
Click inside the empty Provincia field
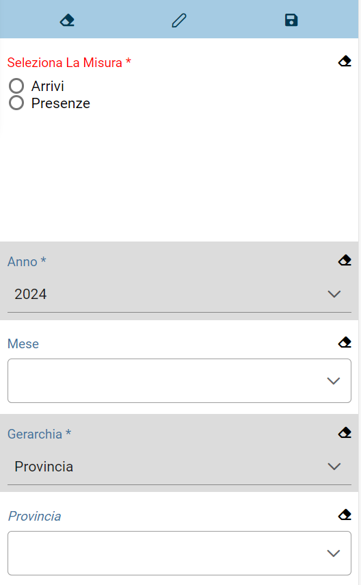click(x=179, y=554)
